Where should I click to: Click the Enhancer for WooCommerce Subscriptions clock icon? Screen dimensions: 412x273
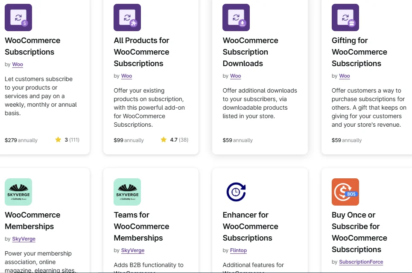point(236,192)
